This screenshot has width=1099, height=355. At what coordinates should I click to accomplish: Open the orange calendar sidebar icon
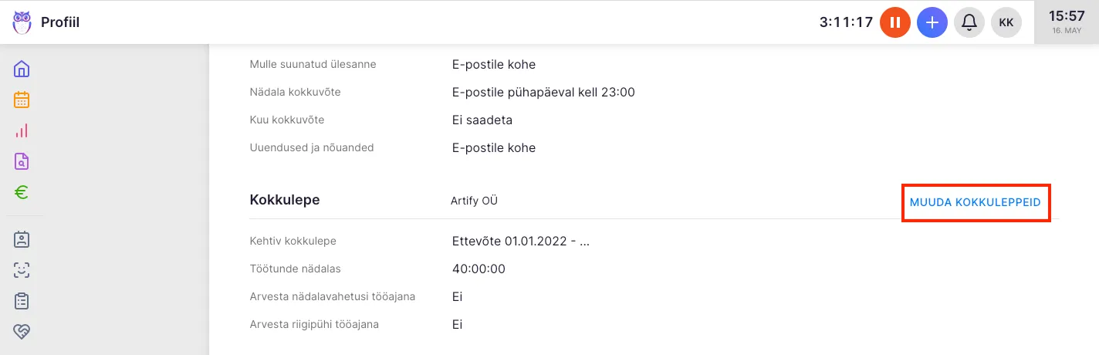click(22, 100)
